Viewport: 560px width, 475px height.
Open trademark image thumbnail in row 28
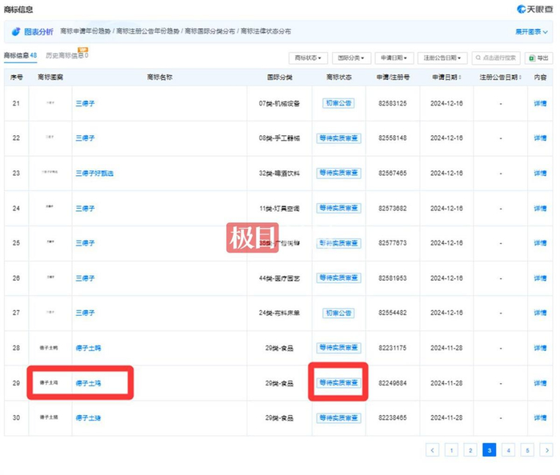49,348
